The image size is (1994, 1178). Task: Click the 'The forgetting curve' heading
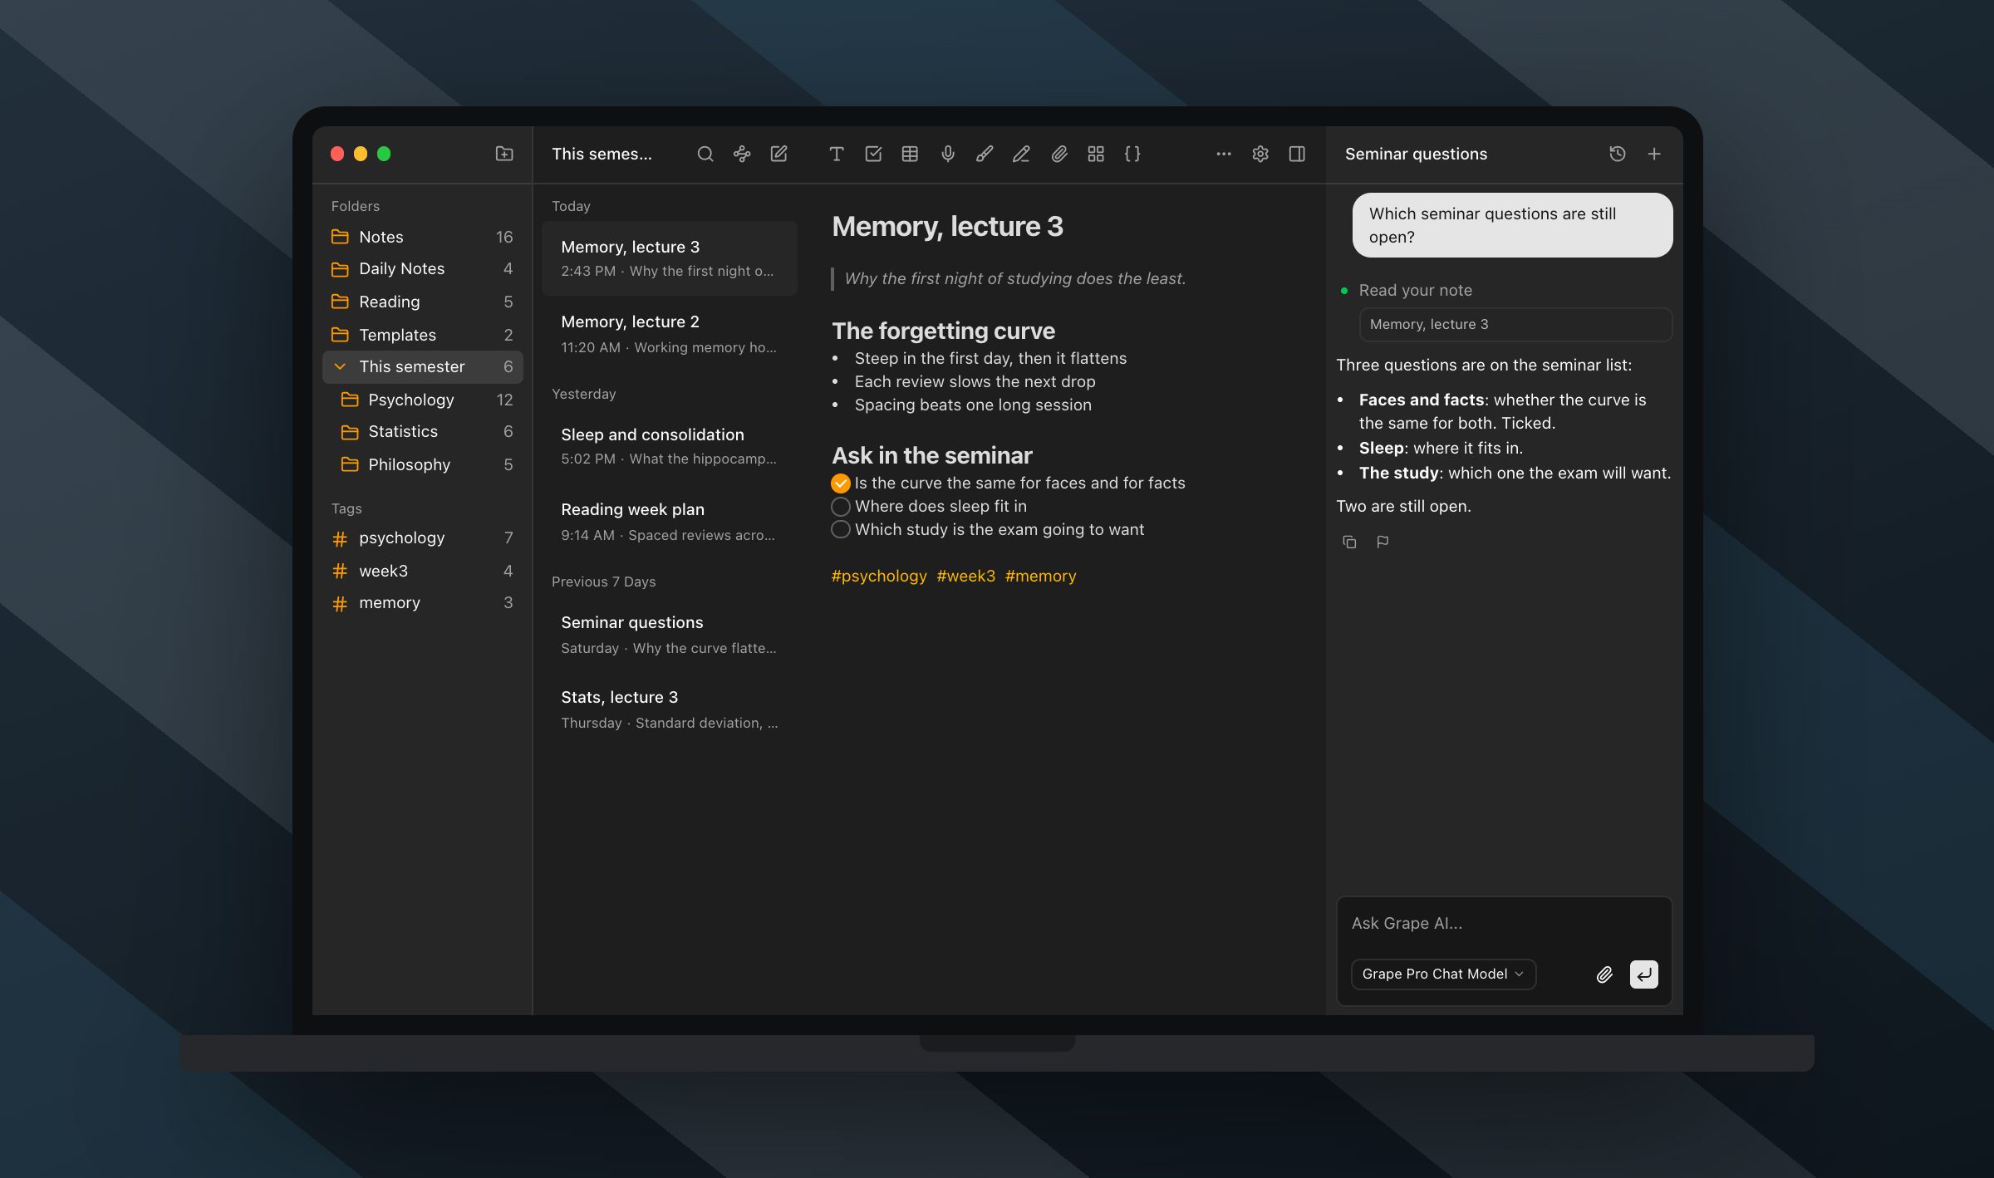(943, 331)
